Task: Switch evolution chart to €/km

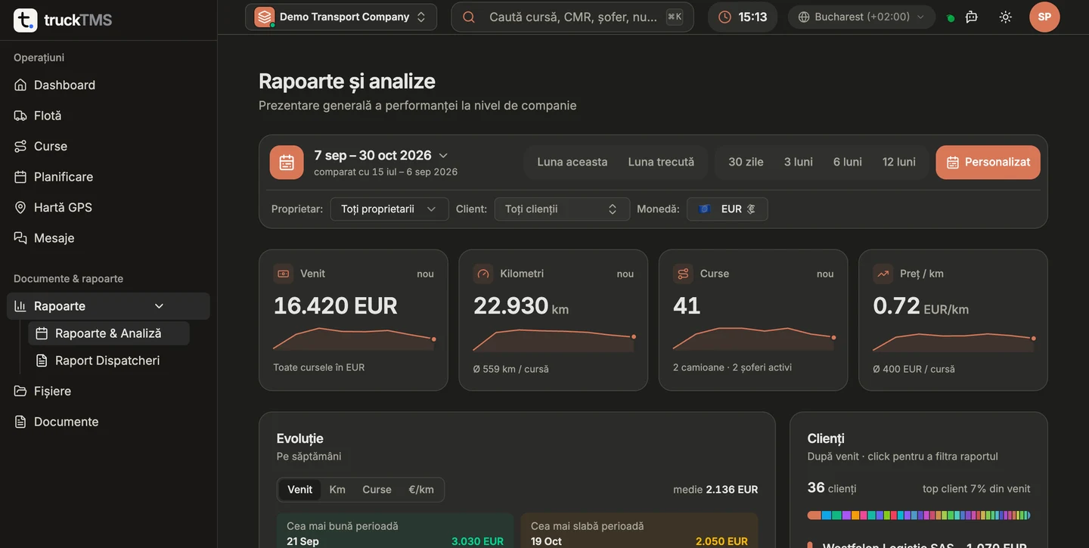Action: 421,490
